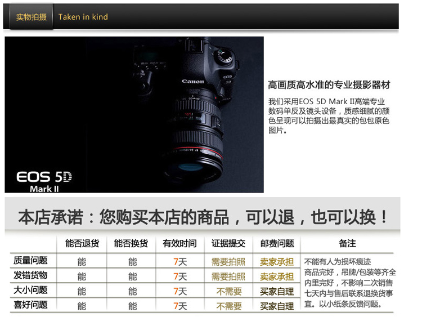The image size is (422, 317).
Task: Click '卖家承担' in the 发错货物 row
Action: (277, 276)
